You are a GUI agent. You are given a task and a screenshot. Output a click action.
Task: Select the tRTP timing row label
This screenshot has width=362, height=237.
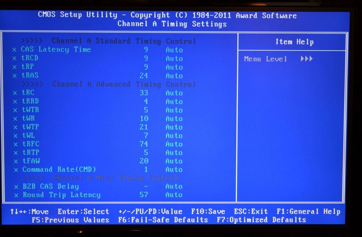tap(31, 152)
